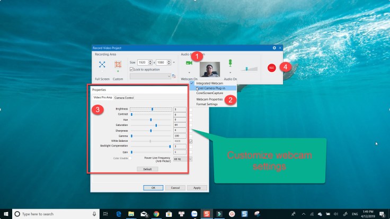Click the red S app taskbar icon

click(x=207, y=214)
